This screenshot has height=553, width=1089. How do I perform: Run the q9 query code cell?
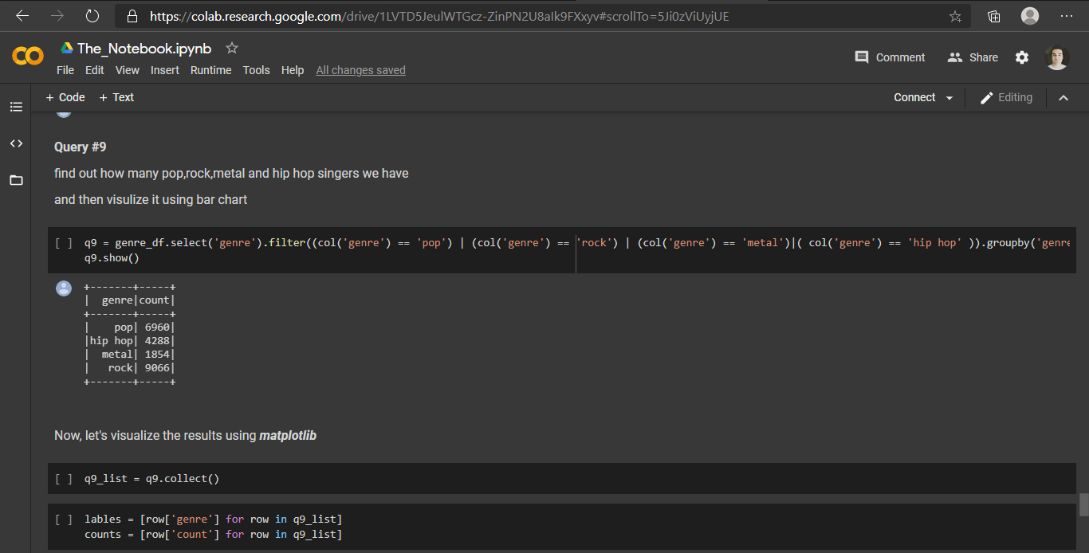pyautogui.click(x=64, y=243)
